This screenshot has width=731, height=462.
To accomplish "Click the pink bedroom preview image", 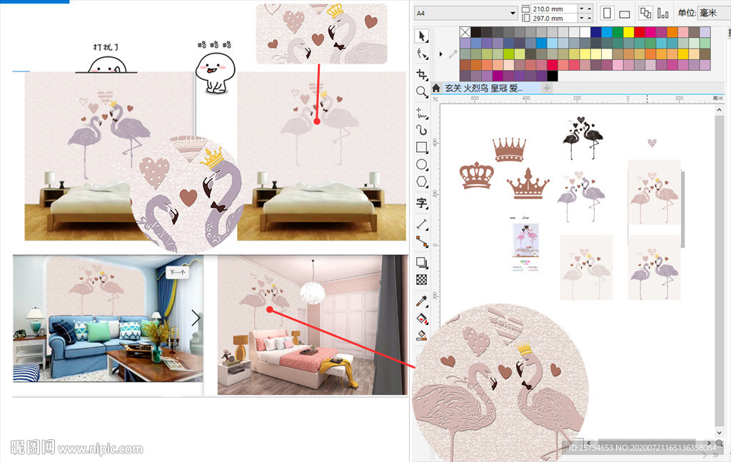I will click(313, 325).
